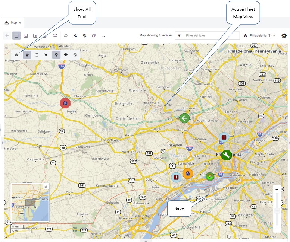Click the blue alert marker north of Philadelphia
This screenshot has height=242, width=290.
[x=224, y=137]
